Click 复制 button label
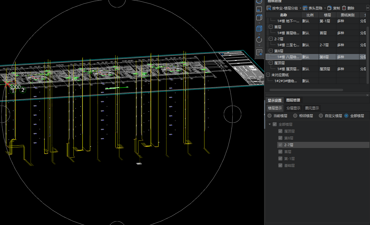 tap(337, 8)
